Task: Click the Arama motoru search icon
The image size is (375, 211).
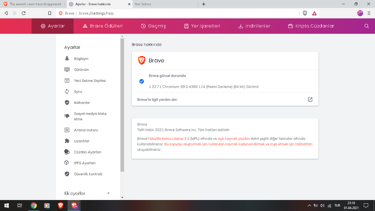Action: 67,130
